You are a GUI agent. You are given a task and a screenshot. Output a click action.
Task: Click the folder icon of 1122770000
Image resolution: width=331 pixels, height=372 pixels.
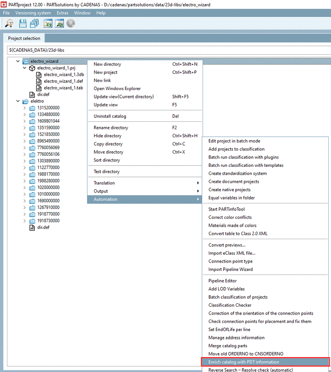point(32,168)
